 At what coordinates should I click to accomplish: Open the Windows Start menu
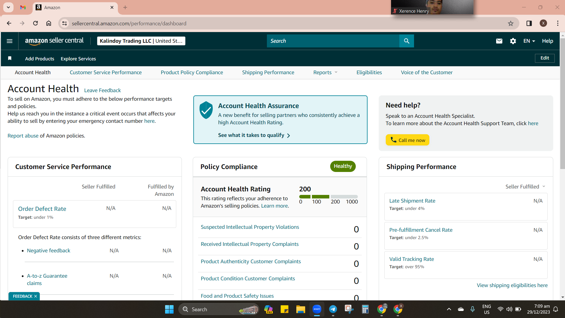point(169,309)
